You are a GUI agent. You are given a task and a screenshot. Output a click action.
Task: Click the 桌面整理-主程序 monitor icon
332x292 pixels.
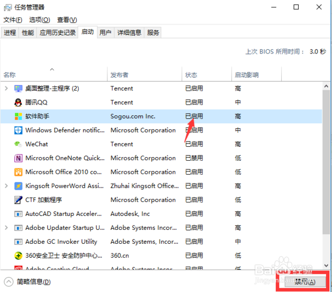pos(18,88)
